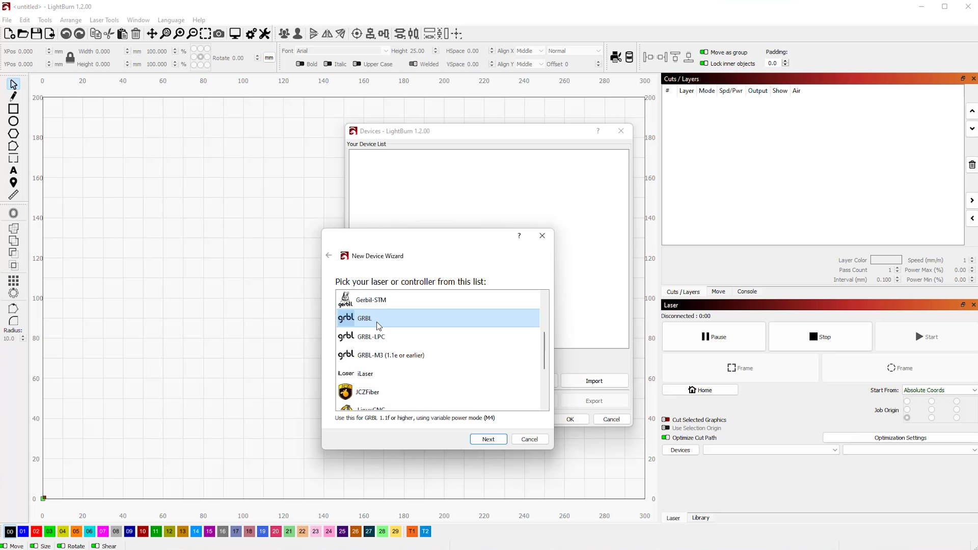Viewport: 978px width, 550px height.
Task: Open the Font Arial dropdown
Action: pyautogui.click(x=341, y=51)
